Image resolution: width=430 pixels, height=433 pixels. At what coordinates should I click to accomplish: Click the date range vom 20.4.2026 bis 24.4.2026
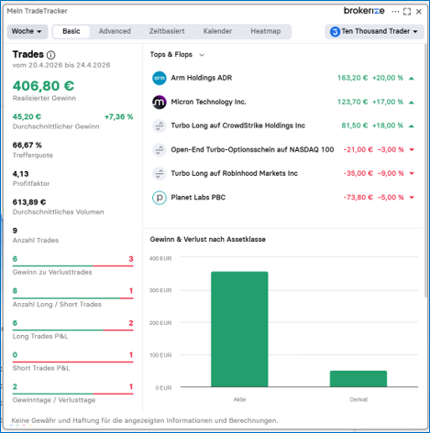point(61,65)
